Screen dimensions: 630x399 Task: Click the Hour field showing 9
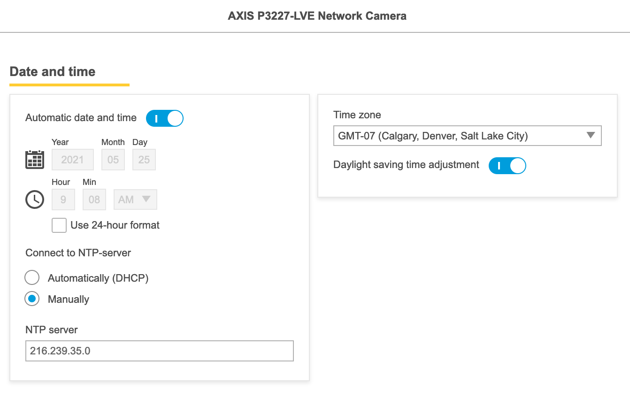(x=63, y=199)
